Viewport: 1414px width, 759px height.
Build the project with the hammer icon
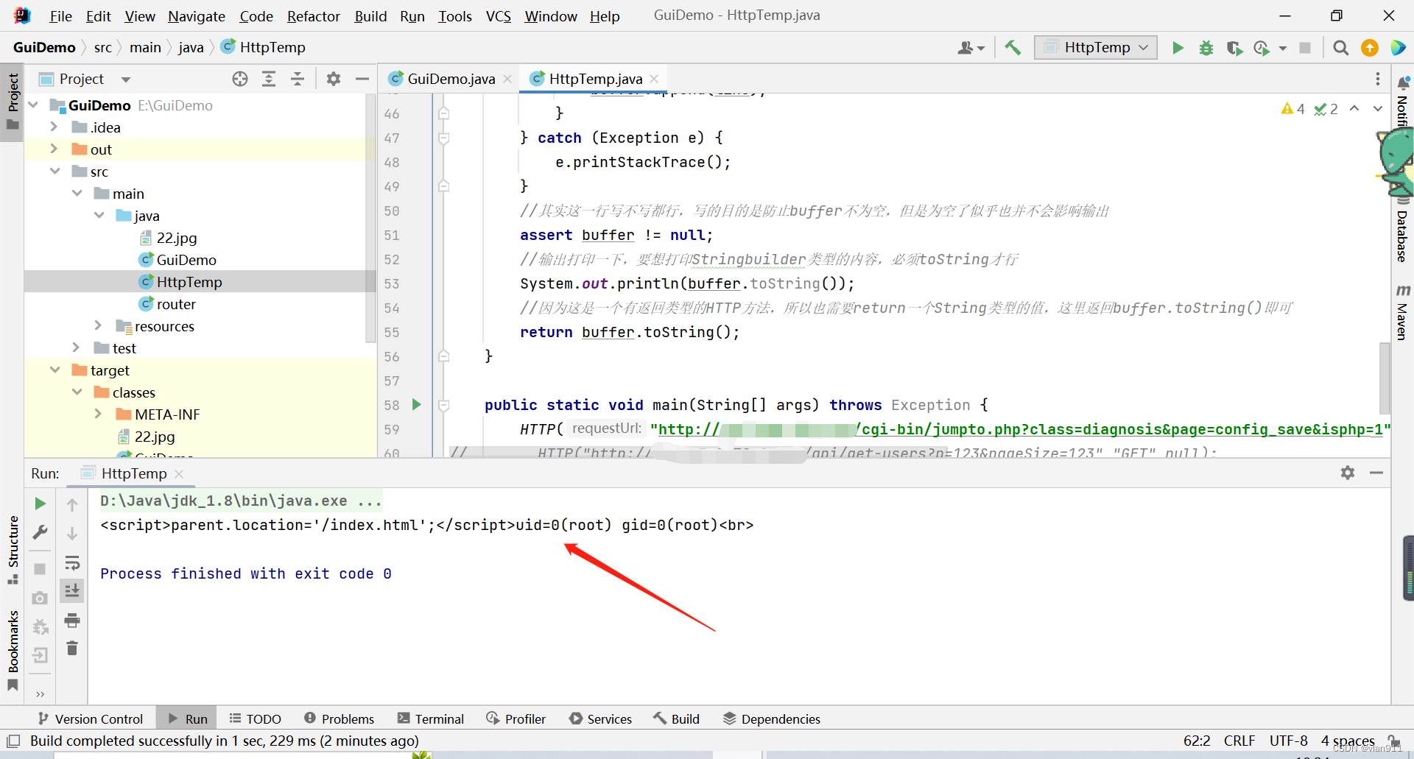pos(1013,48)
